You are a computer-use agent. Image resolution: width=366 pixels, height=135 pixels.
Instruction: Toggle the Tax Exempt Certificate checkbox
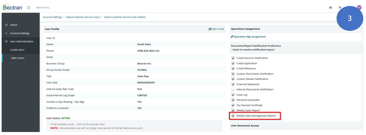click(233, 105)
